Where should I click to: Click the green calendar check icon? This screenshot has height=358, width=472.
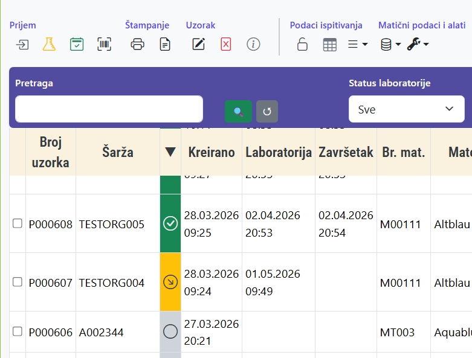(77, 44)
